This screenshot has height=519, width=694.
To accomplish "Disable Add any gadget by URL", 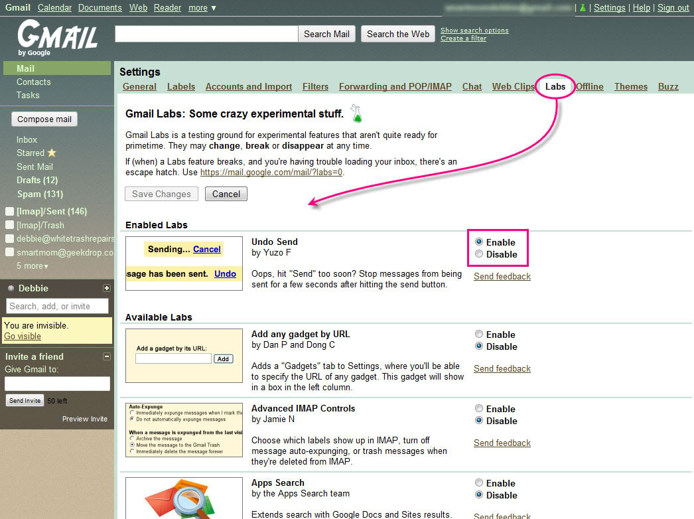I will coord(479,346).
